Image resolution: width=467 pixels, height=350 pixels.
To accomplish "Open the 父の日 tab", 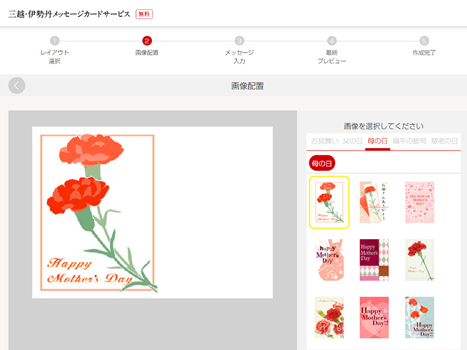I will pyautogui.click(x=353, y=141).
